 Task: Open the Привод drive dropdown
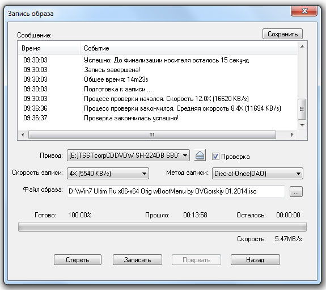pyautogui.click(x=128, y=155)
